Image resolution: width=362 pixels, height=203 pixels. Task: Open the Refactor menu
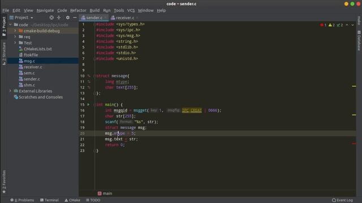pyautogui.click(x=78, y=10)
